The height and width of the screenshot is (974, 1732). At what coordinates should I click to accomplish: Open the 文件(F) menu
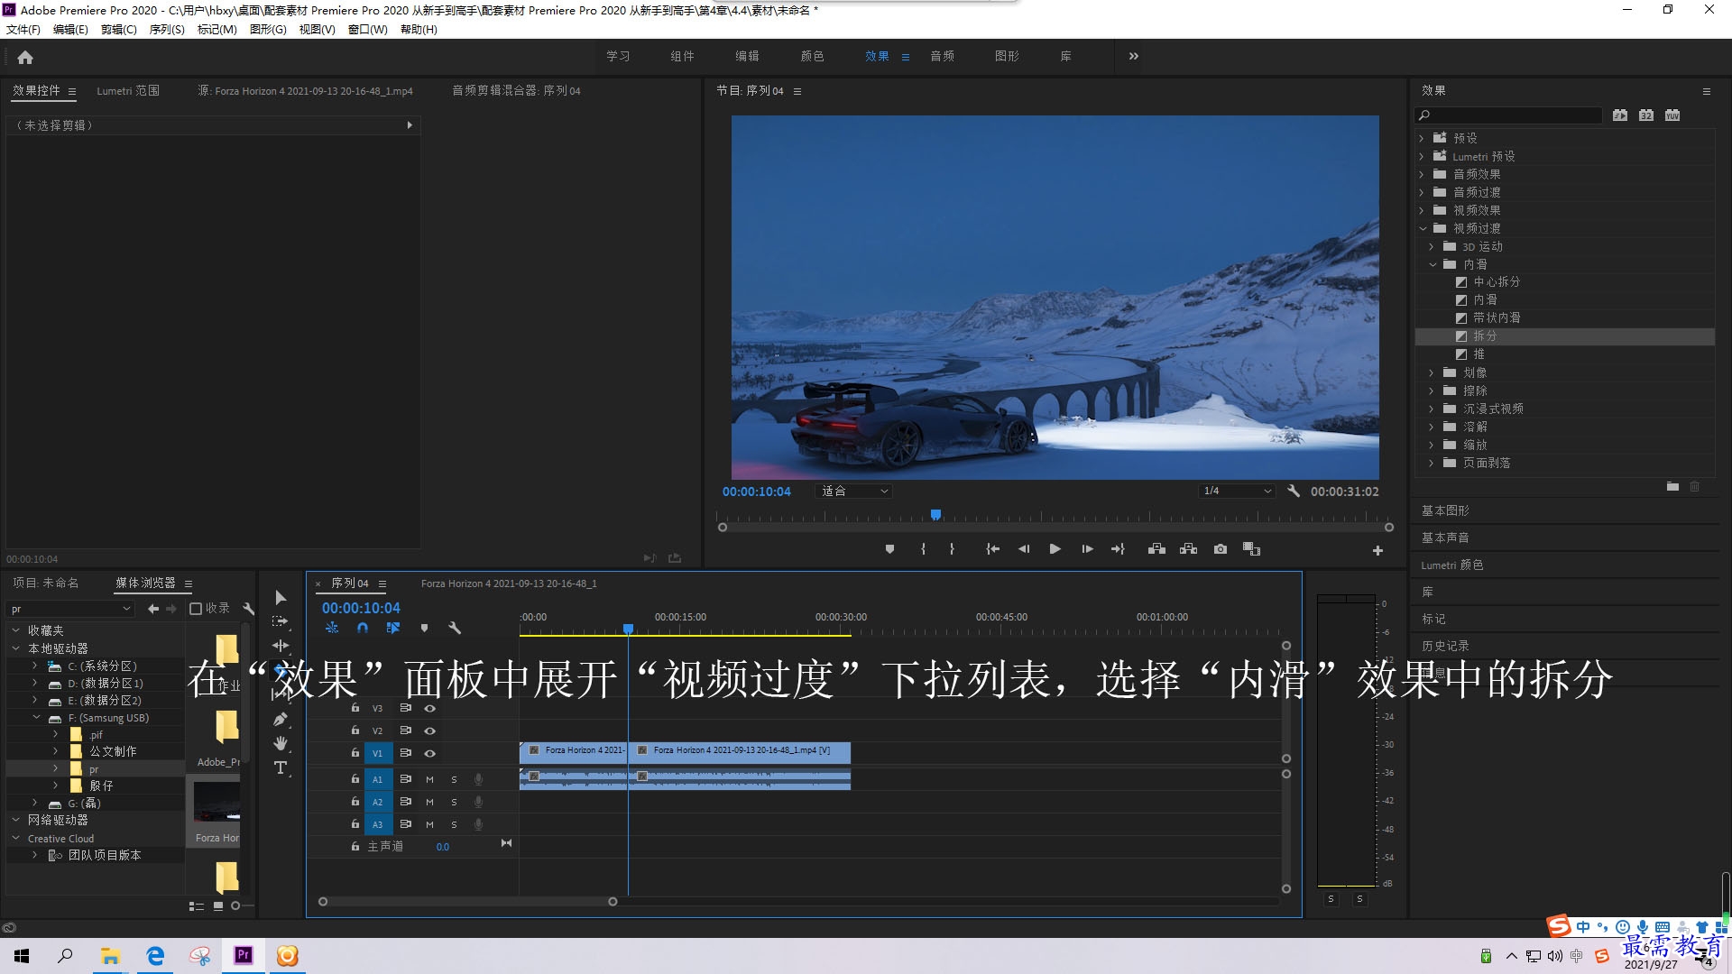[23, 30]
